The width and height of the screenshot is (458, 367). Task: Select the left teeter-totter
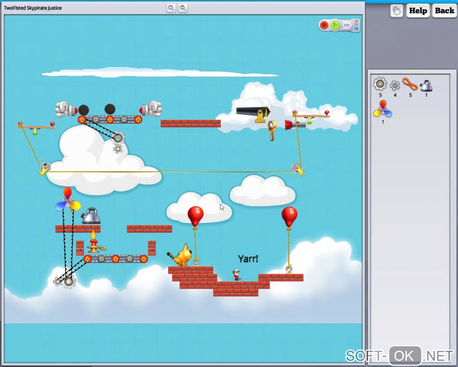coord(36,128)
